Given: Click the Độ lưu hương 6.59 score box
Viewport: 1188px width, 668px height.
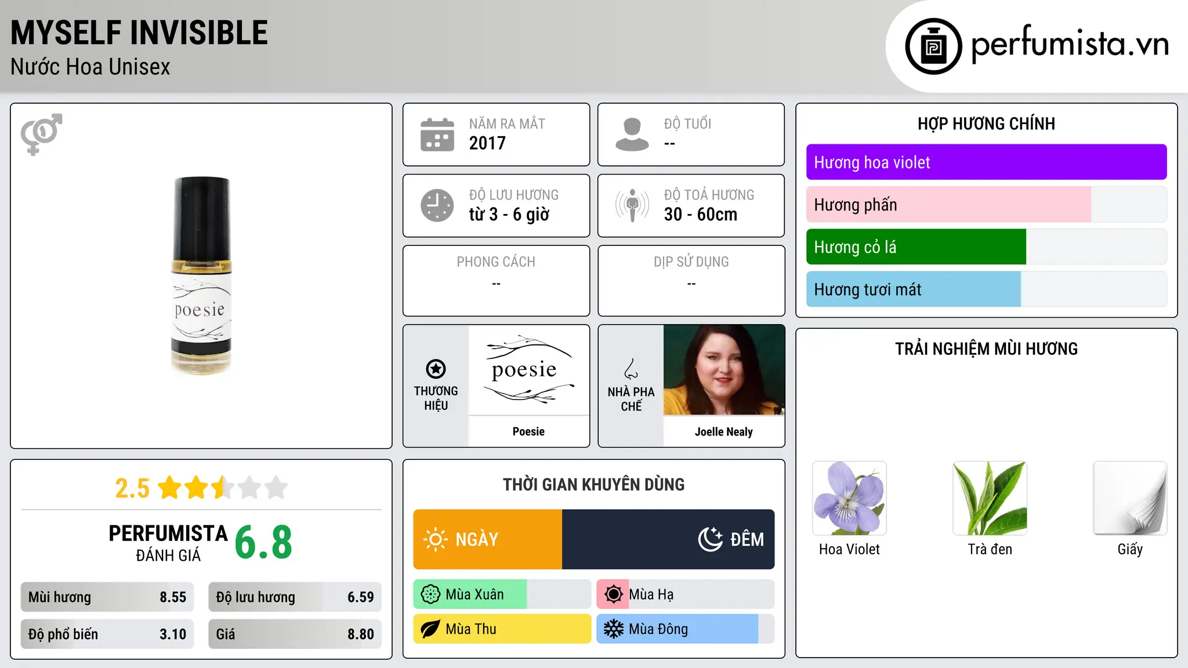Looking at the screenshot, I should 295,597.
